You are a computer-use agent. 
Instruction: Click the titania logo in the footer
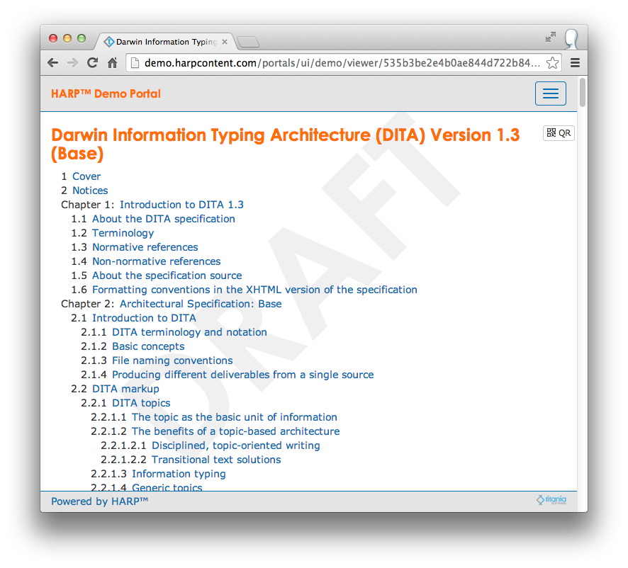(551, 499)
